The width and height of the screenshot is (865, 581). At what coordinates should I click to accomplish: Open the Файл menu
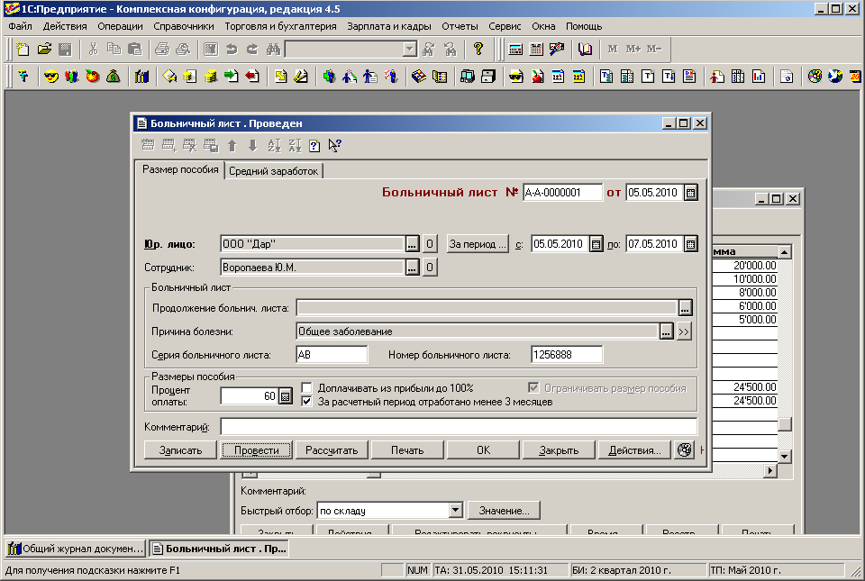pos(20,26)
